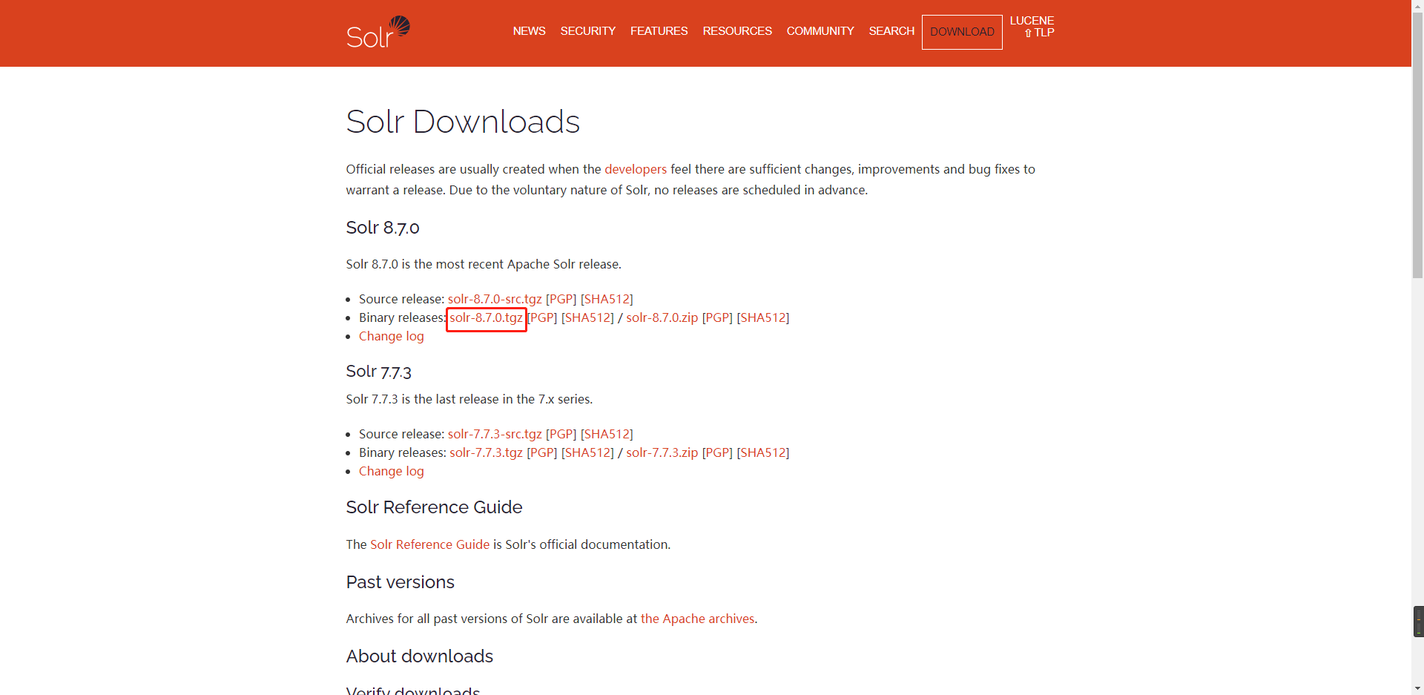
Task: Open PGP signature for solr-8.7.0-src.tgz
Action: click(561, 299)
